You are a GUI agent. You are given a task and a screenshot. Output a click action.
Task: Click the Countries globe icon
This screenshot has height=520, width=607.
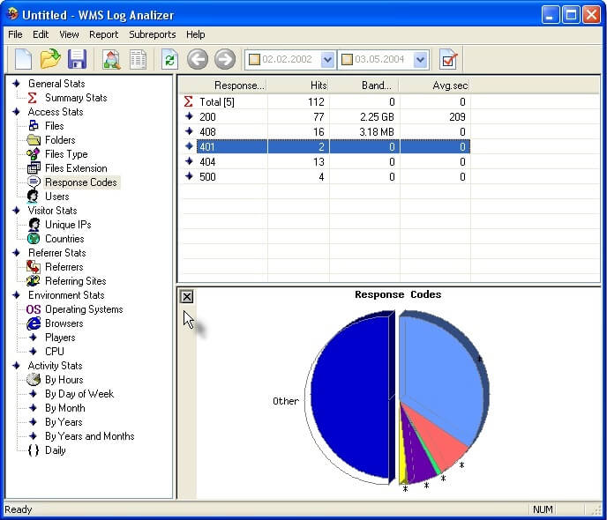tap(34, 239)
